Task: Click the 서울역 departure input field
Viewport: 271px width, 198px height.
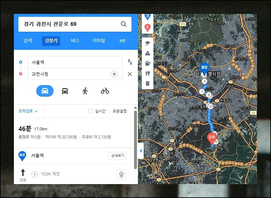Action: [x=75, y=62]
